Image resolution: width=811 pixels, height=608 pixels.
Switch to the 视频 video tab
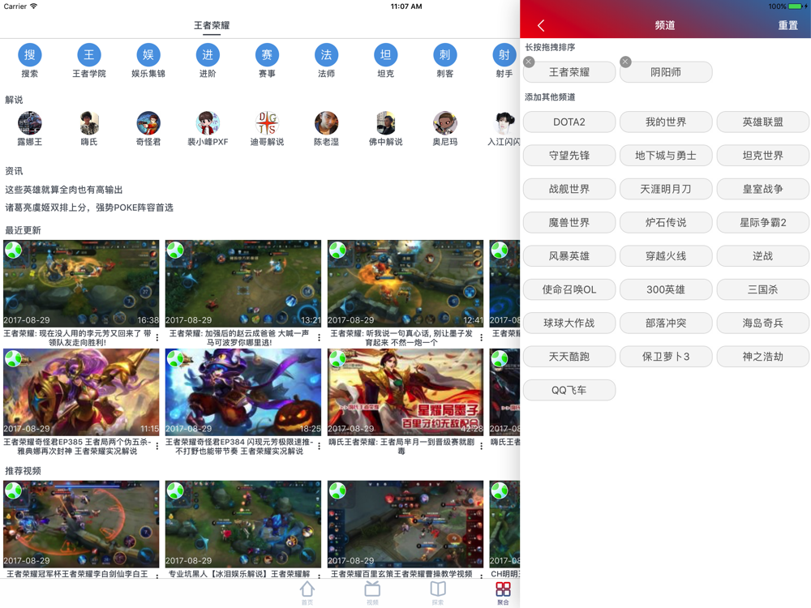pyautogui.click(x=372, y=593)
